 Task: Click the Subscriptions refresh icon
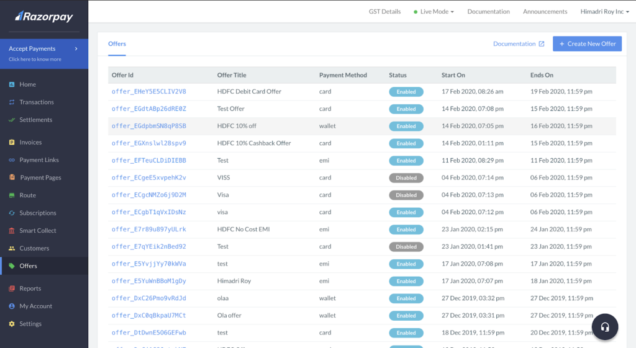[12, 213]
